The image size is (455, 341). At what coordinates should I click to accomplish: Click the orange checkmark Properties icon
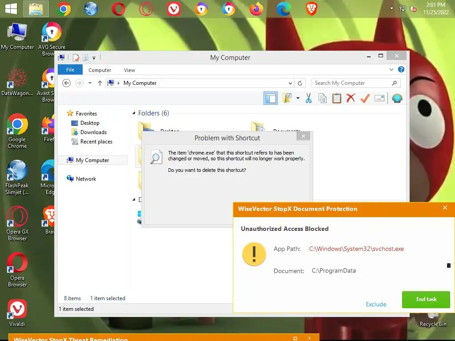[x=365, y=98]
